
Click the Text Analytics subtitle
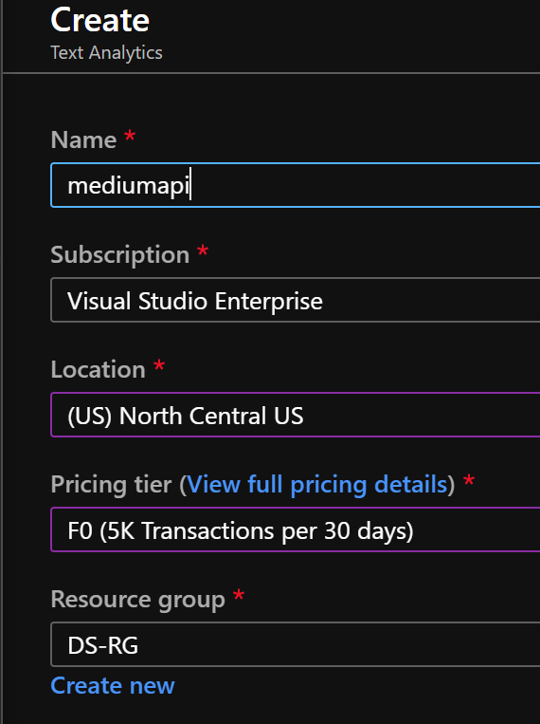pyautogui.click(x=106, y=52)
